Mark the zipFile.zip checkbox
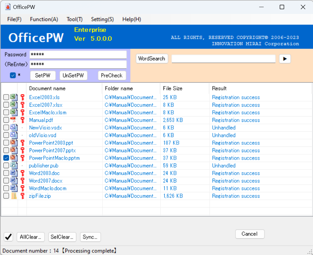 (6, 196)
